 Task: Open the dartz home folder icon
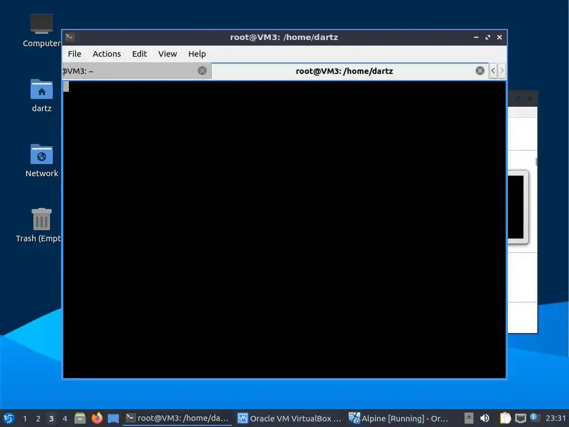[41, 96]
